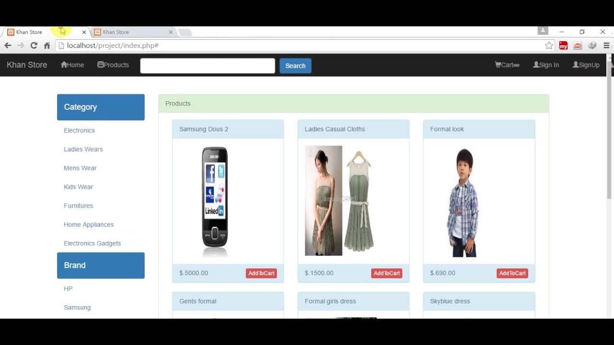Bookmark page with star icon

[x=549, y=46]
